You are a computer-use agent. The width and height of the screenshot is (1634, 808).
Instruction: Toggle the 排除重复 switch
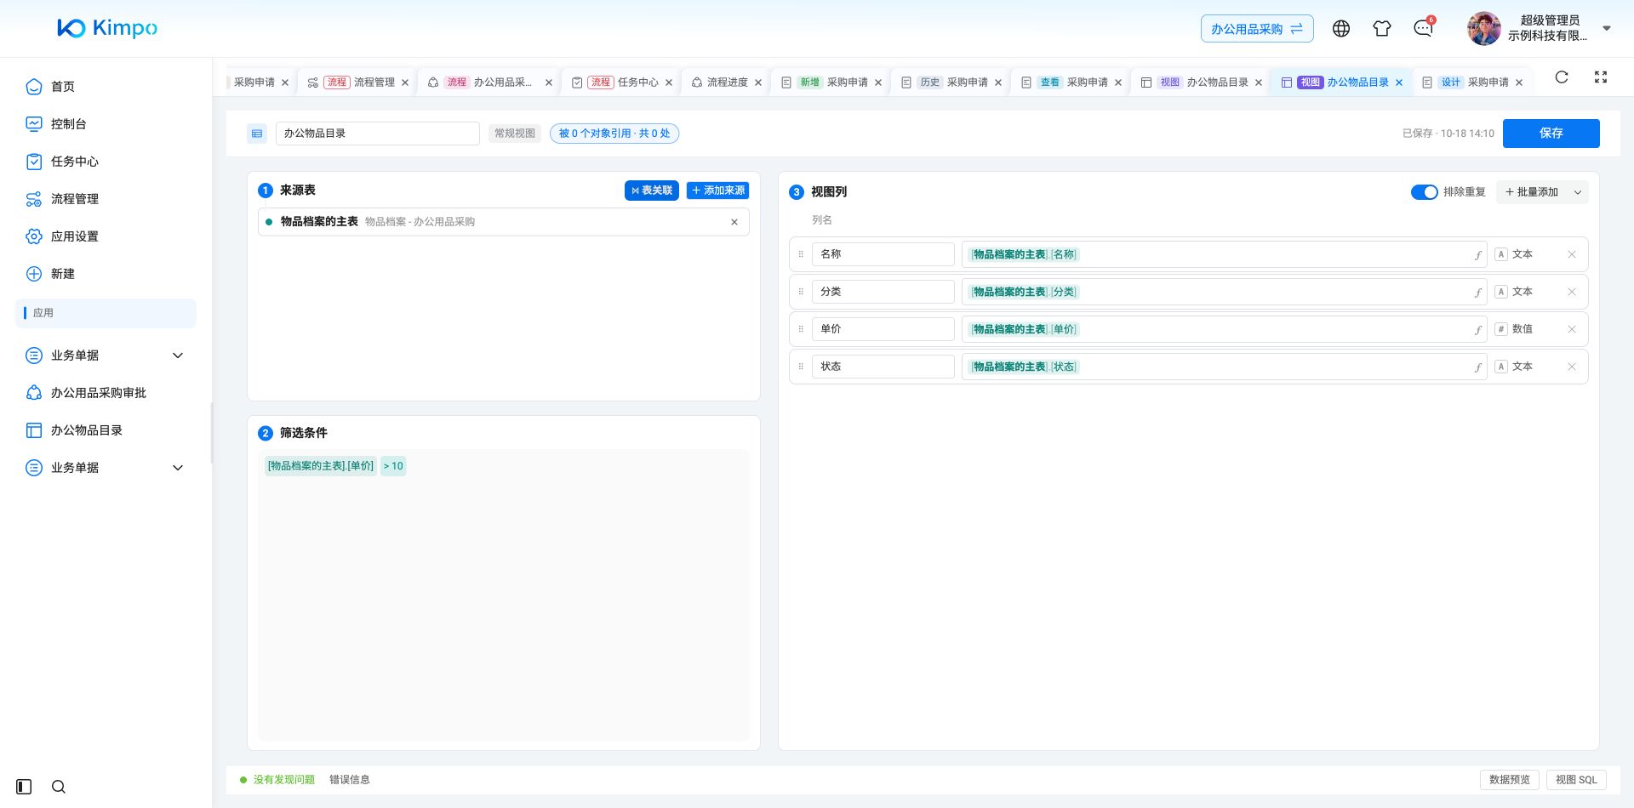pyautogui.click(x=1425, y=192)
